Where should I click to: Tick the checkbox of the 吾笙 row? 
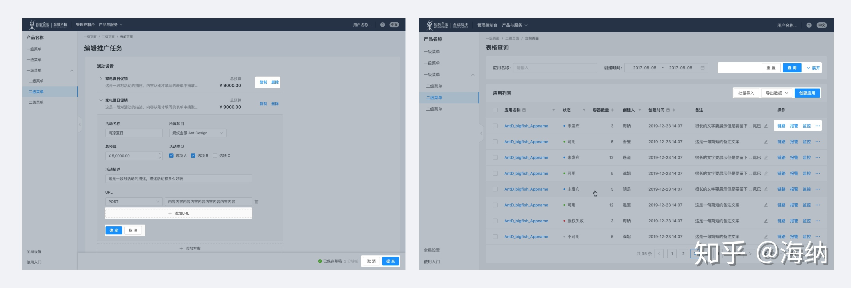pos(495,142)
